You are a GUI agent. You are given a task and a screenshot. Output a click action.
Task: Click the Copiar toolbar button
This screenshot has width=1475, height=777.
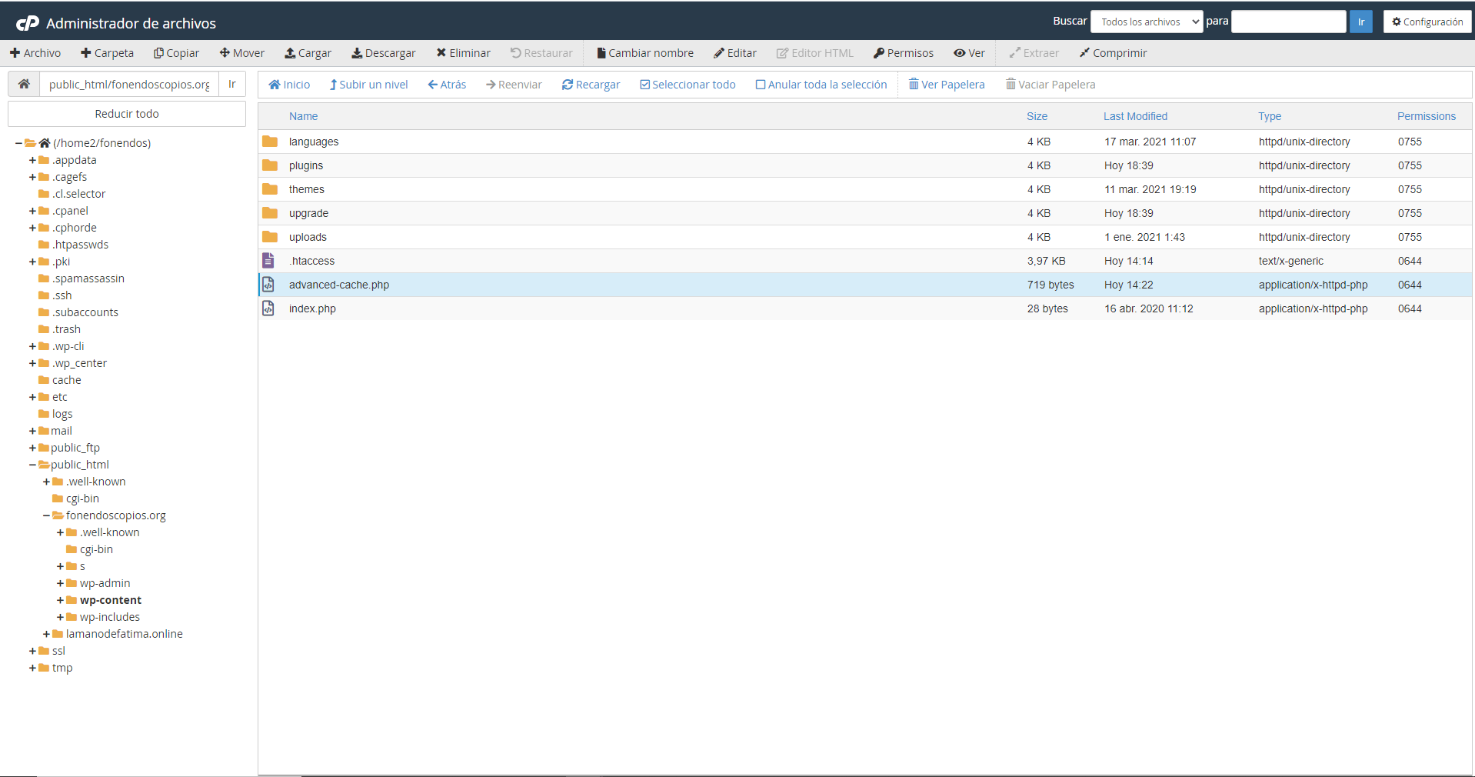coord(176,53)
